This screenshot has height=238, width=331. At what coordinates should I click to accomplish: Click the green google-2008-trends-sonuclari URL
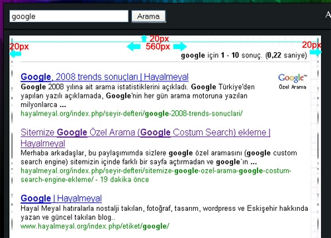click(132, 114)
